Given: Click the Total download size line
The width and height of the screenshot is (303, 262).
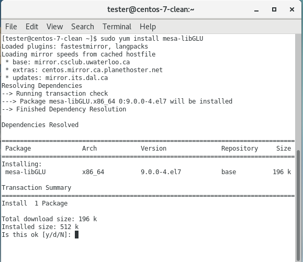Looking at the screenshot, I should pos(49,219).
